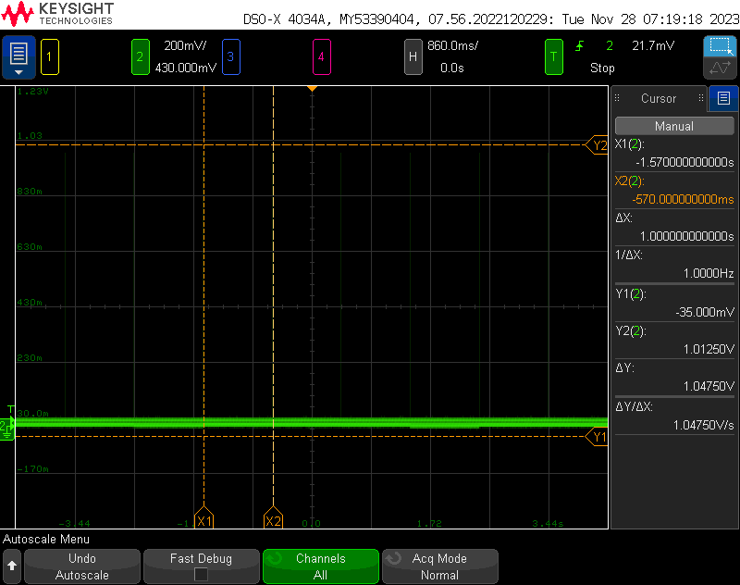Click the waveform draw tool icon
This screenshot has height=585, width=740.
coord(721,68)
